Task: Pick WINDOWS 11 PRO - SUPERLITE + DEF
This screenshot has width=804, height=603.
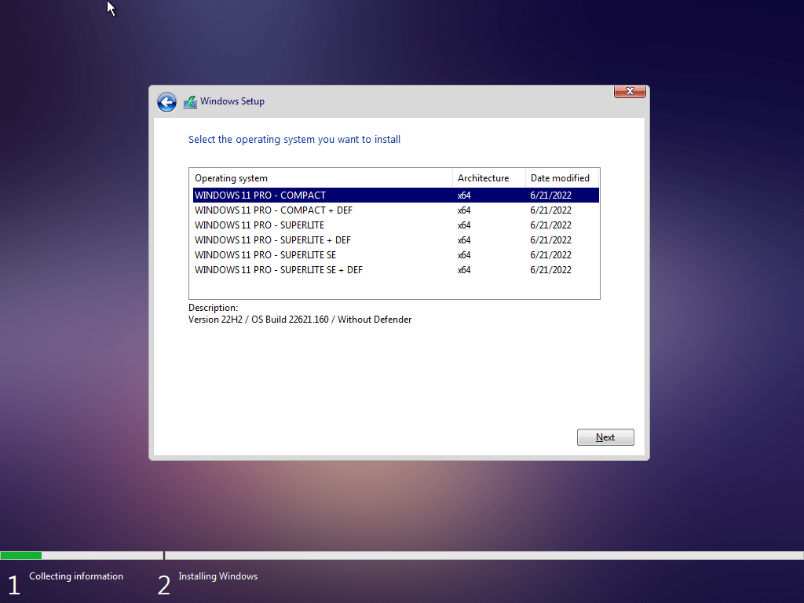Action: pyautogui.click(x=272, y=240)
